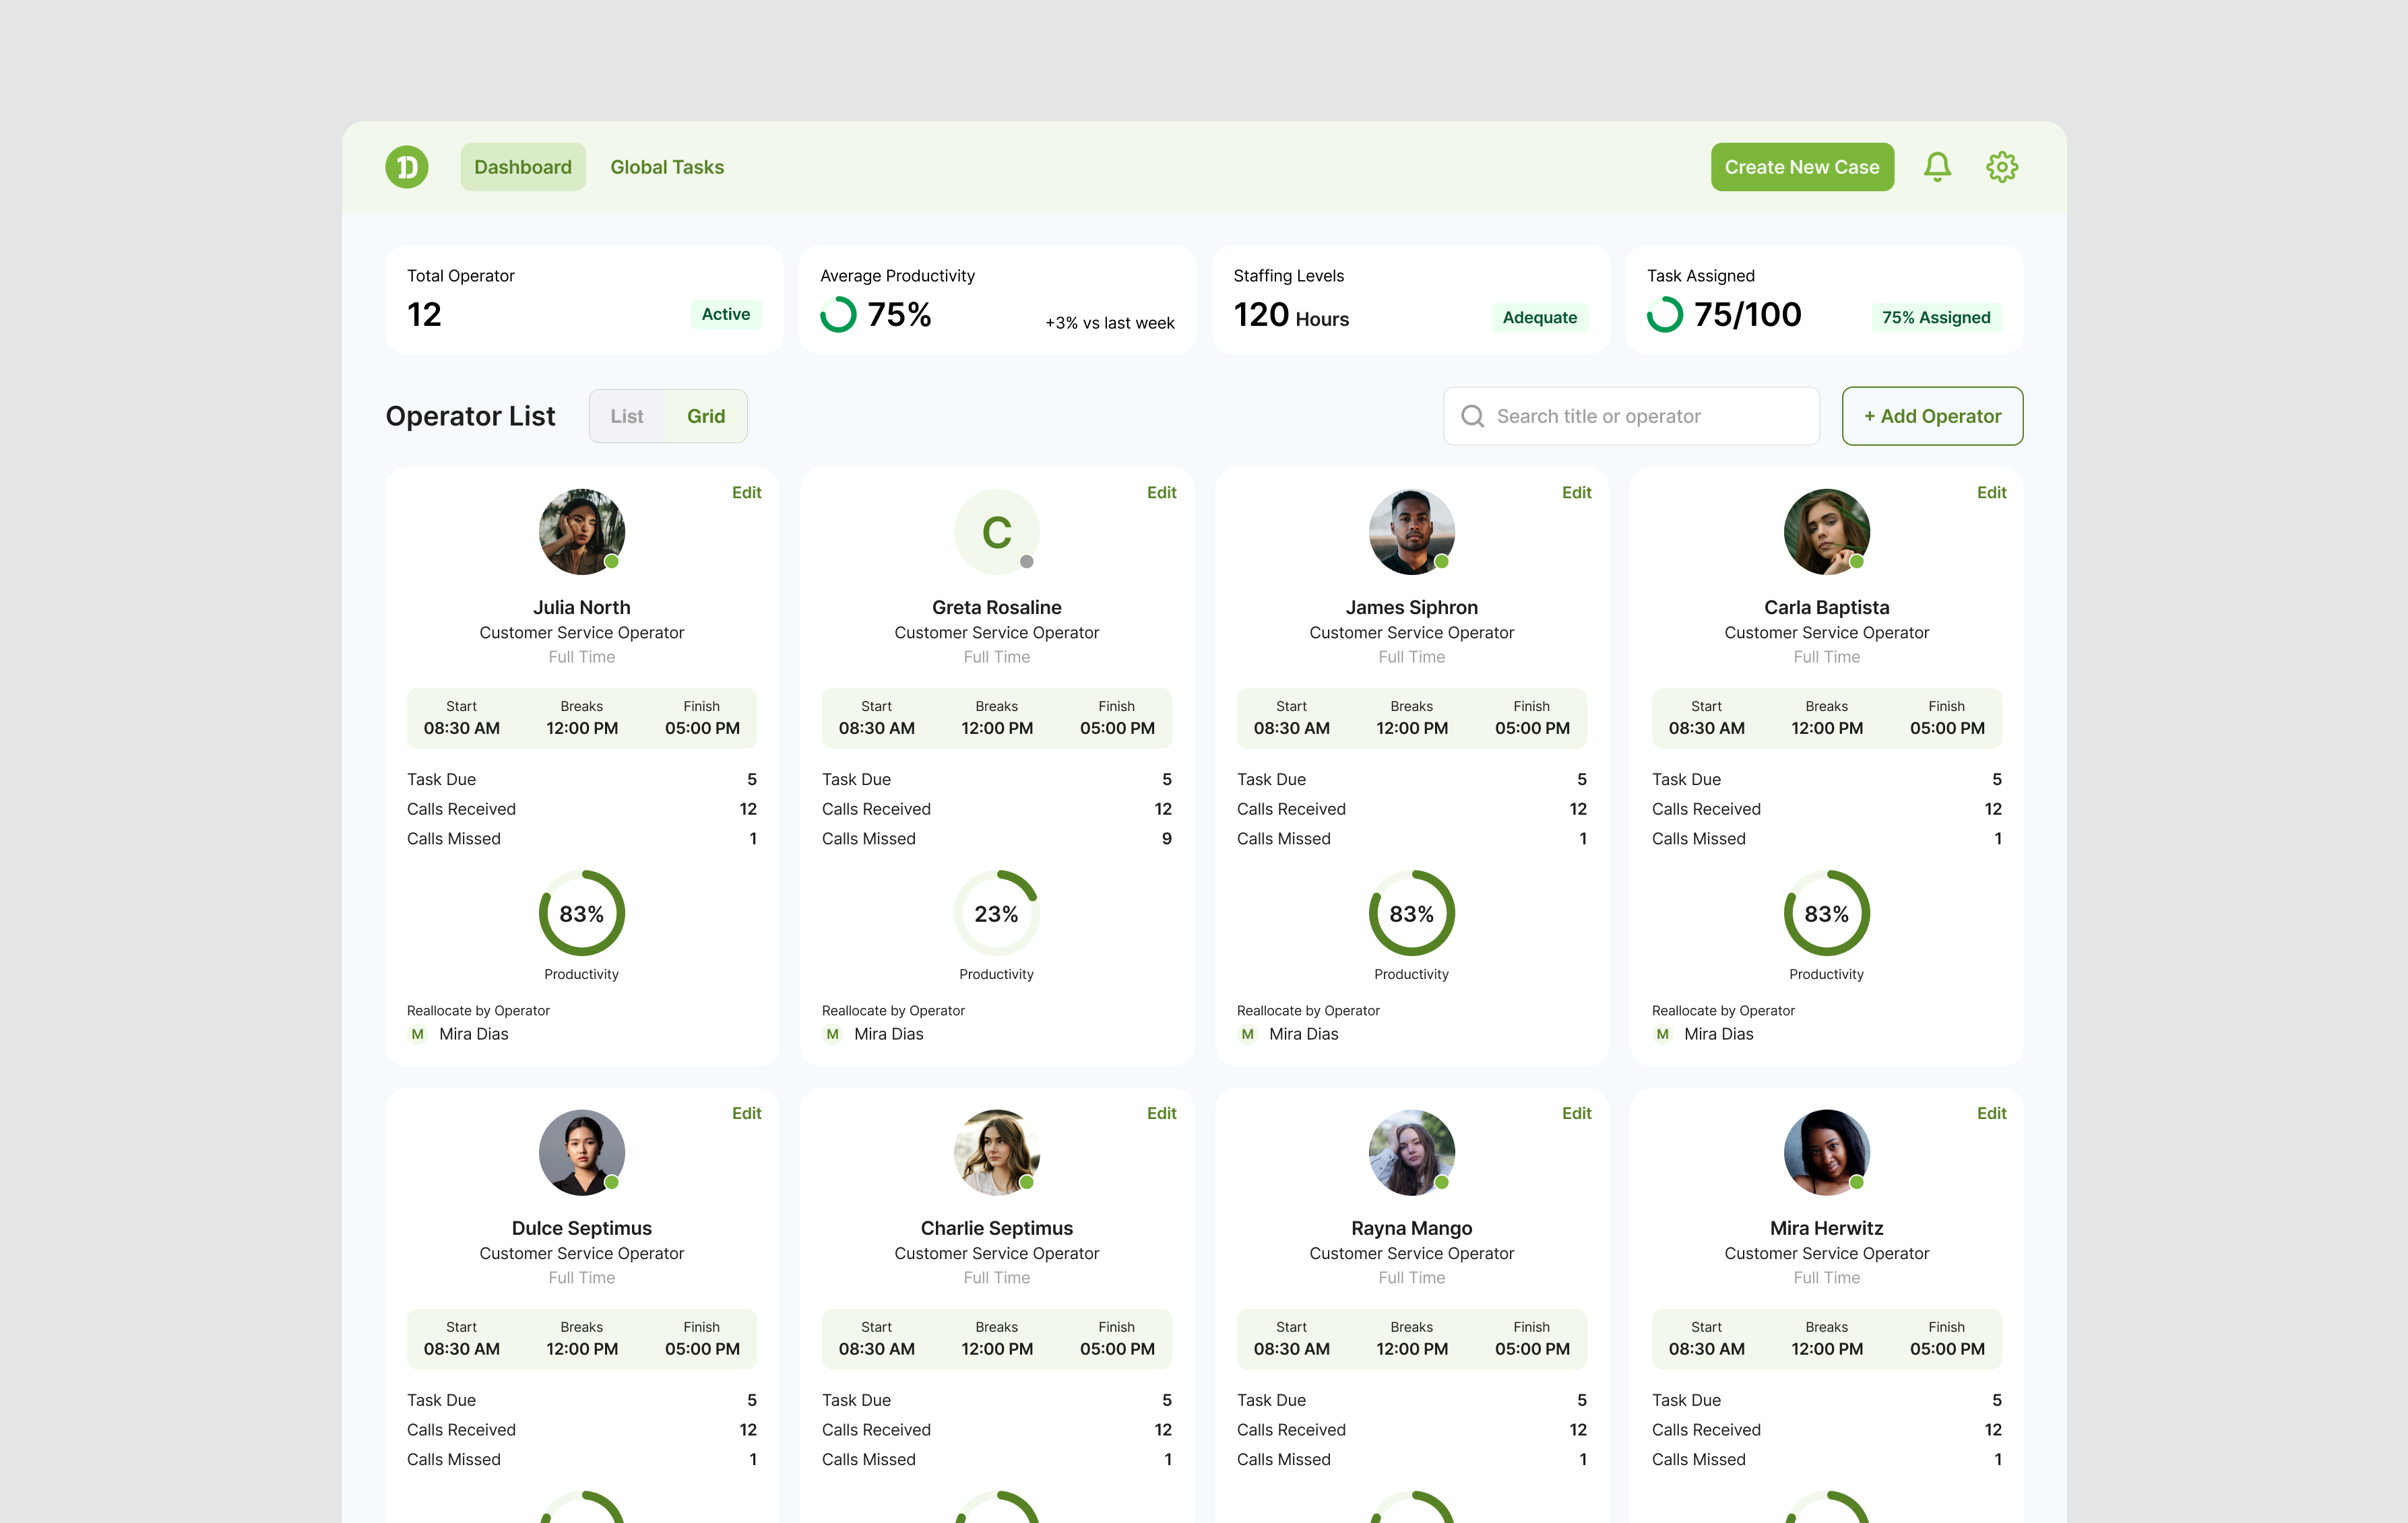The image size is (2408, 1523).
Task: Open the notifications bell
Action: [x=1937, y=167]
